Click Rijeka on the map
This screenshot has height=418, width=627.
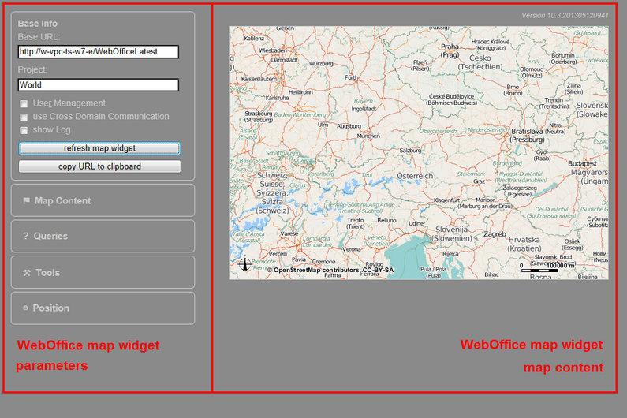(x=450, y=254)
